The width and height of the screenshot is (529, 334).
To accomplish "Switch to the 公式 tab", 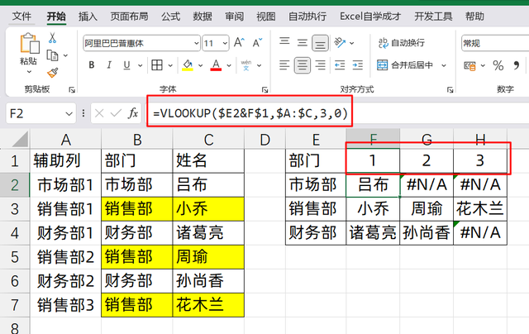I will [x=171, y=17].
